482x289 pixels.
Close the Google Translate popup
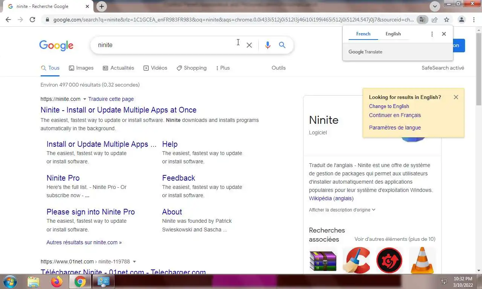coord(444,34)
